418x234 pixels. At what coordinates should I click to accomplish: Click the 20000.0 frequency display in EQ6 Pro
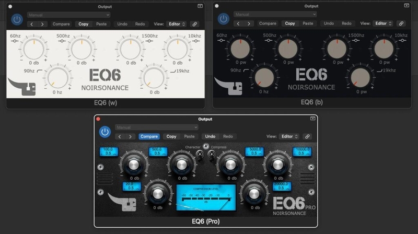(x=282, y=186)
